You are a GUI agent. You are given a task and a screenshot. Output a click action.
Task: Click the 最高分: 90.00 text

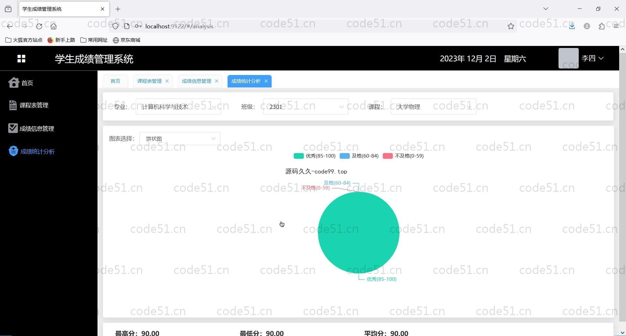(x=137, y=333)
